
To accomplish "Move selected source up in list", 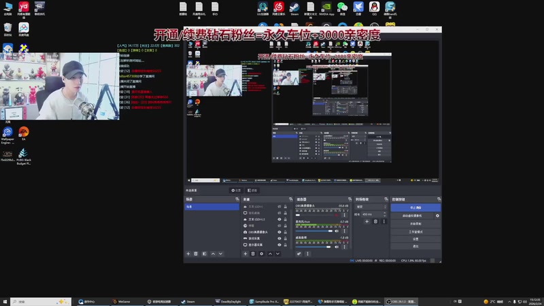I will pyautogui.click(x=270, y=254).
